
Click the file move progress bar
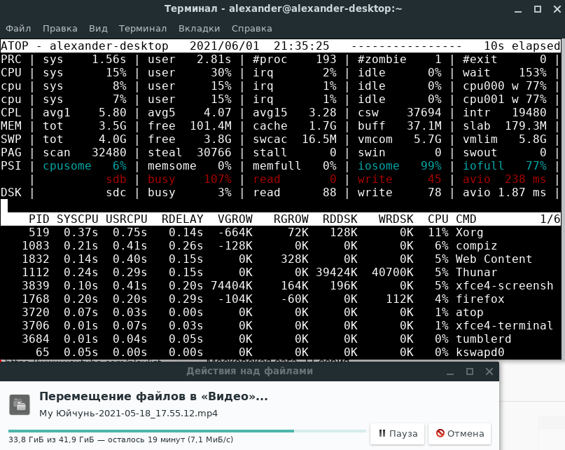coord(187,431)
